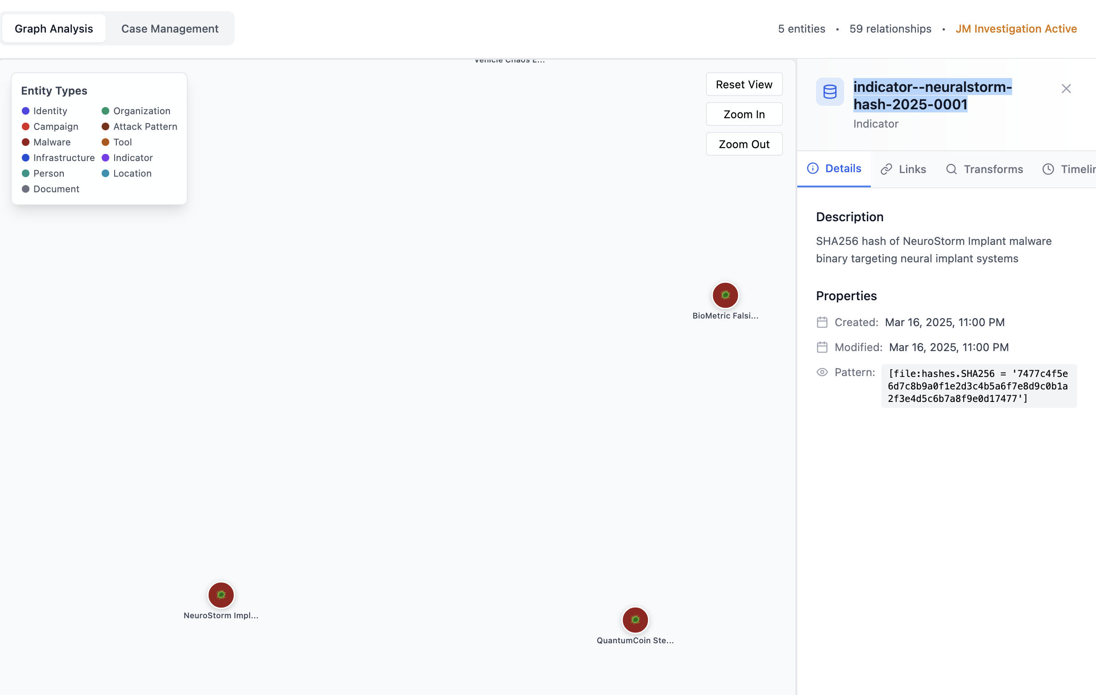Click the JM Investigation Active status
The image size is (1096, 695).
(x=1016, y=29)
